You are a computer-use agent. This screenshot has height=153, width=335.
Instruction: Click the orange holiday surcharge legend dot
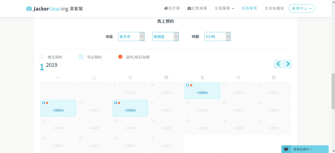[x=120, y=57]
